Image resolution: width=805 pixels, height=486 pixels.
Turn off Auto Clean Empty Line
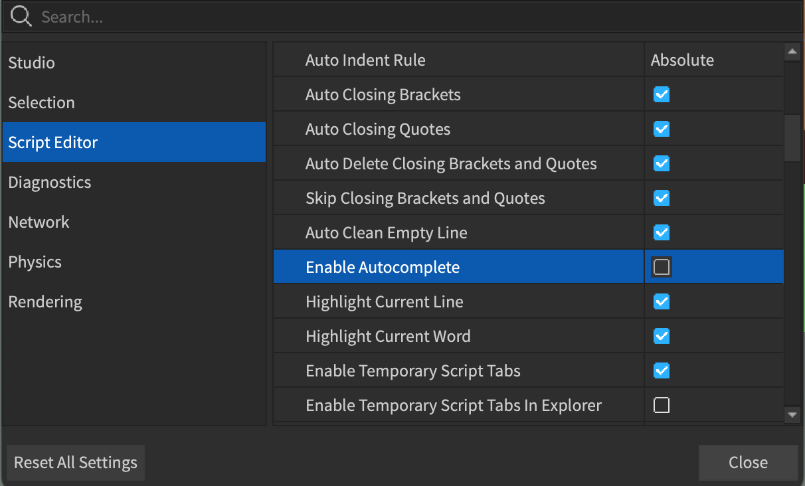[x=662, y=232]
